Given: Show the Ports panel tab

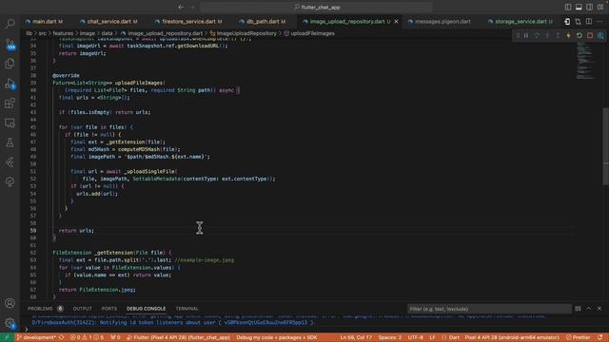Looking at the screenshot, I should [109, 309].
